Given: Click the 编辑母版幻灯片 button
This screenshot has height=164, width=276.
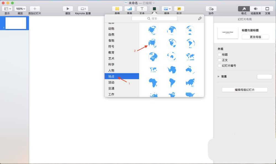Looking at the screenshot, I should click(x=244, y=89).
